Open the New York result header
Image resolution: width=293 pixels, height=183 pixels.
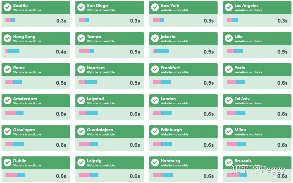click(x=183, y=7)
